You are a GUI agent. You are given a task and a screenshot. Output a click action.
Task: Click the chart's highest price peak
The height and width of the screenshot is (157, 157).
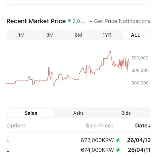[110, 51]
